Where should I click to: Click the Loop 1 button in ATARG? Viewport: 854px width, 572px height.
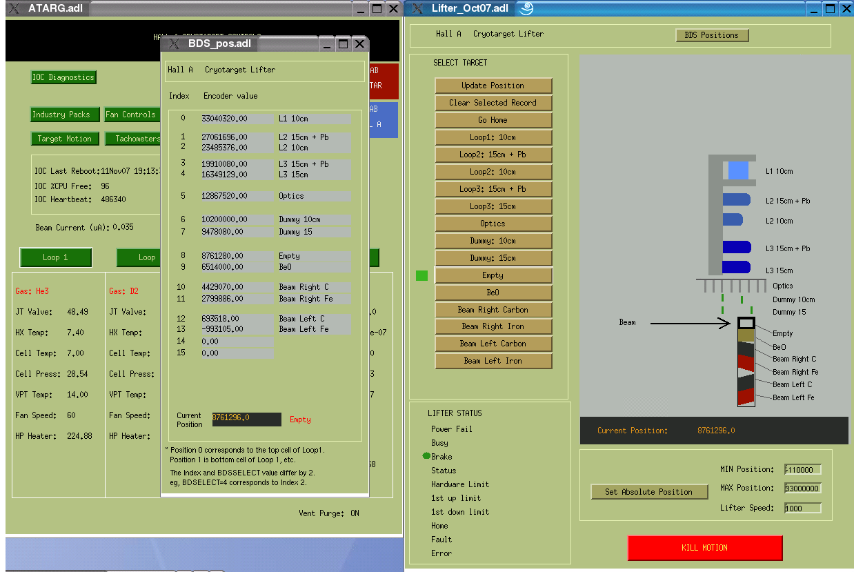pyautogui.click(x=56, y=257)
